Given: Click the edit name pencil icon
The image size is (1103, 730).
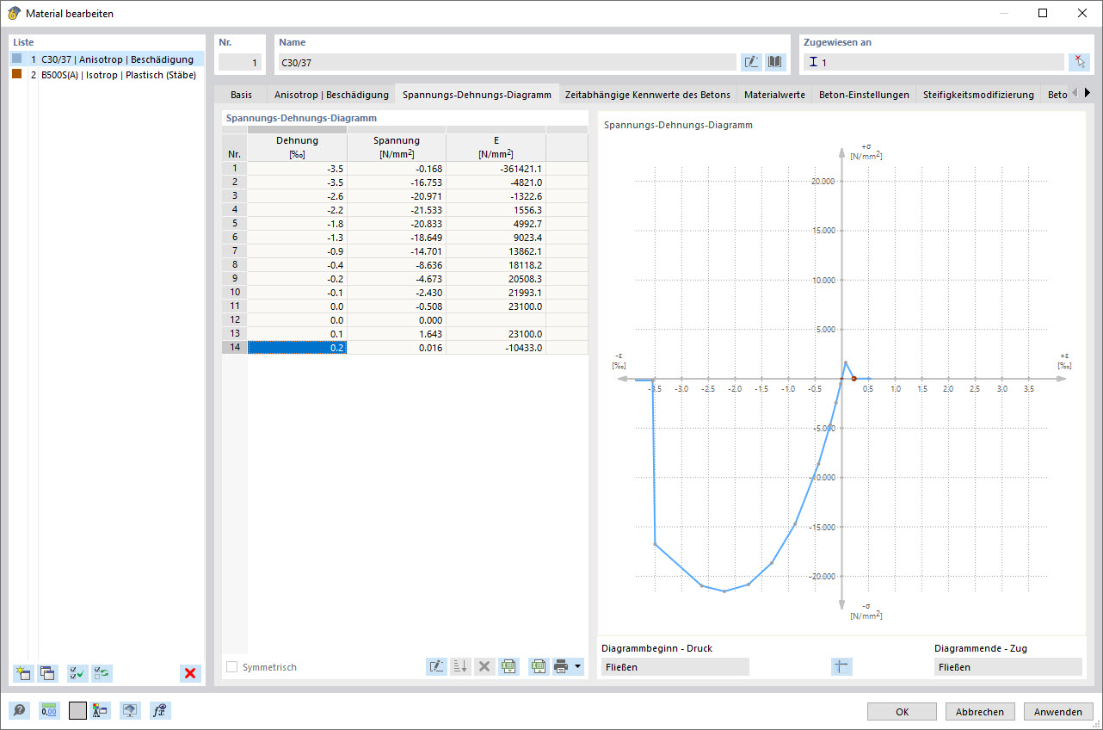Looking at the screenshot, I should coord(751,62).
